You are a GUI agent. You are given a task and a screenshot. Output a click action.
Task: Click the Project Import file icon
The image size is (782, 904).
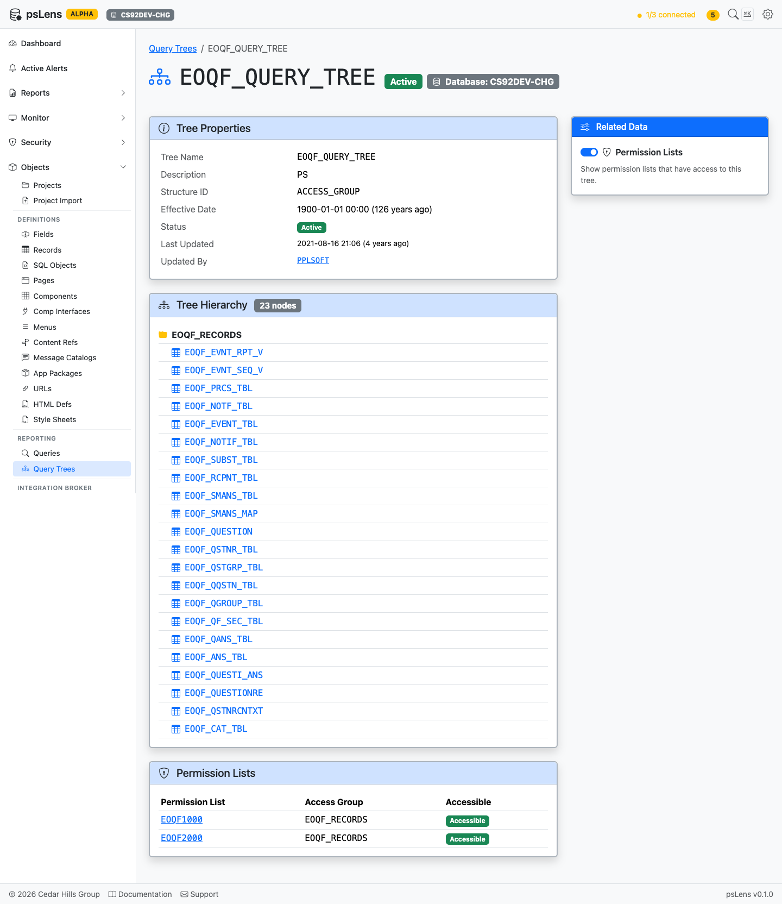click(26, 200)
